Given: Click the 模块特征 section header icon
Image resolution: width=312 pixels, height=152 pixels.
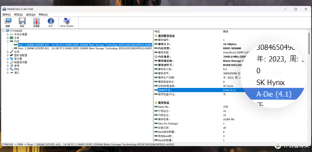Looking at the screenshot, I should pyautogui.click(x=156, y=102).
